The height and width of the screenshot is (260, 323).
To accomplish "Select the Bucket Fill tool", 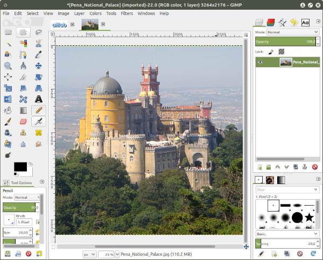I will [8, 110].
